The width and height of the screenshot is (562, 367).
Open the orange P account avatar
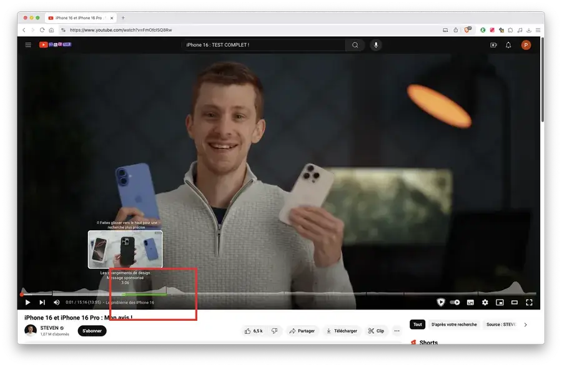coord(526,45)
